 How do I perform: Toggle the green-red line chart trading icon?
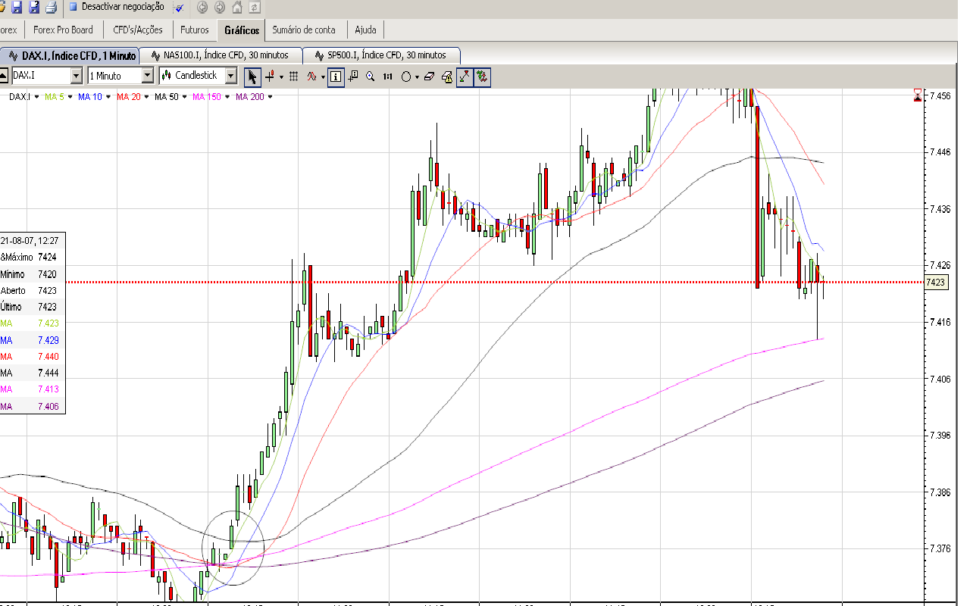click(x=465, y=77)
